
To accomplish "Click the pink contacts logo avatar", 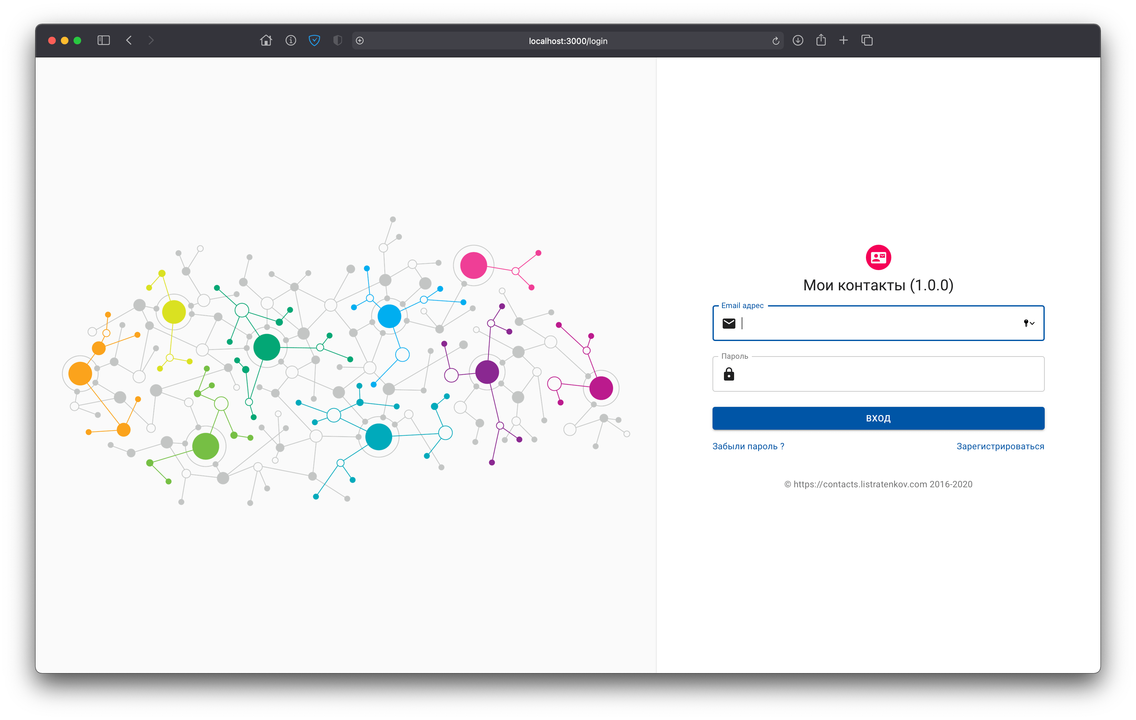I will tap(878, 257).
